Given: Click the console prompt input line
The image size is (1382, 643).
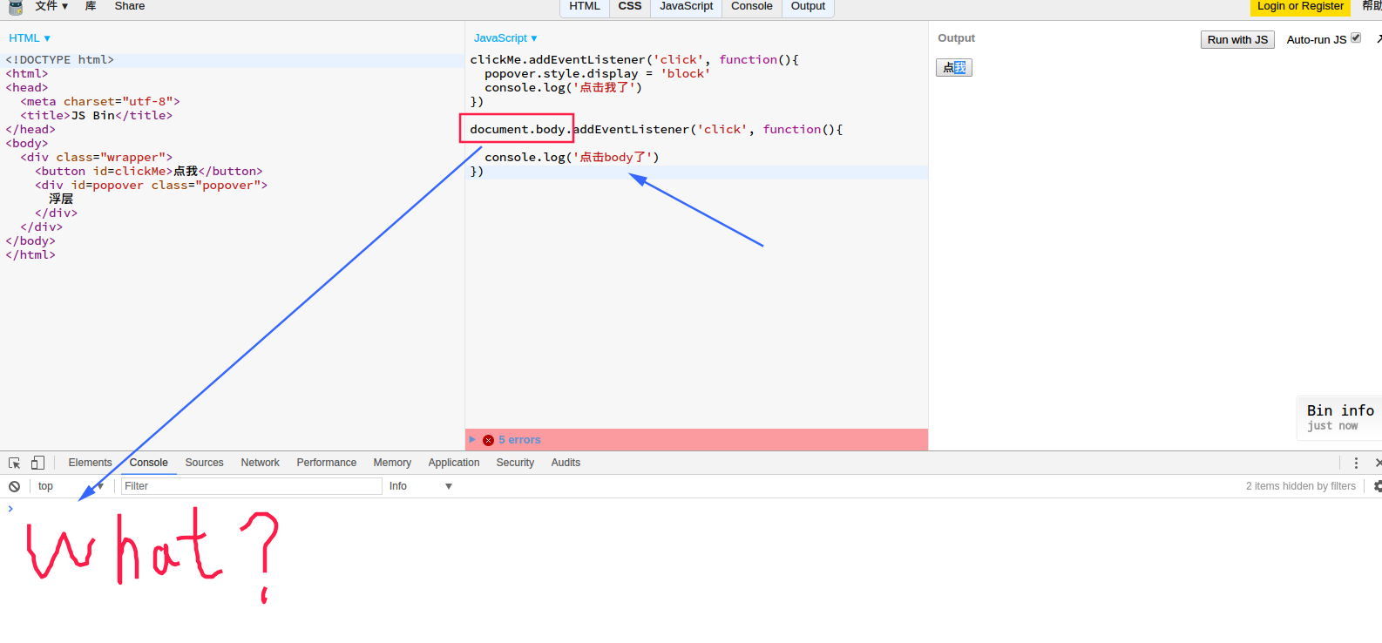Looking at the screenshot, I should [691, 509].
